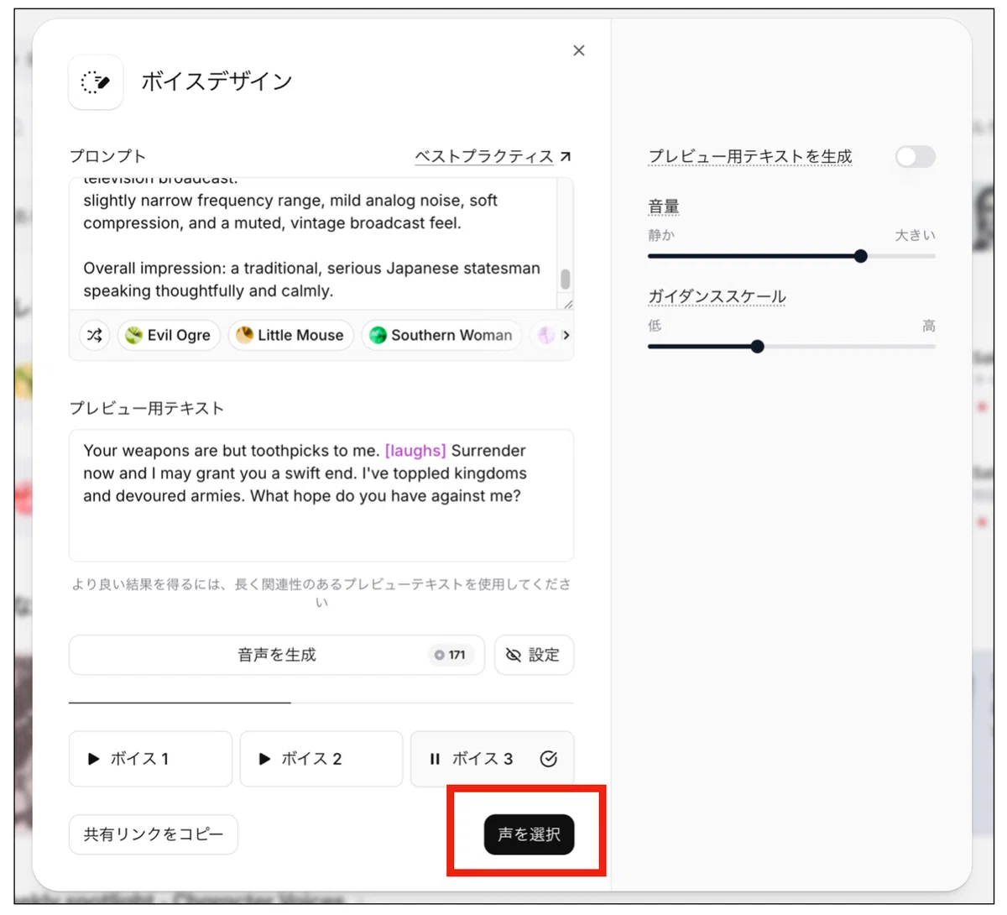Viewport: 1007px width, 915px height.
Task: Click the ガイダンススケール slider handle
Action: tap(757, 346)
